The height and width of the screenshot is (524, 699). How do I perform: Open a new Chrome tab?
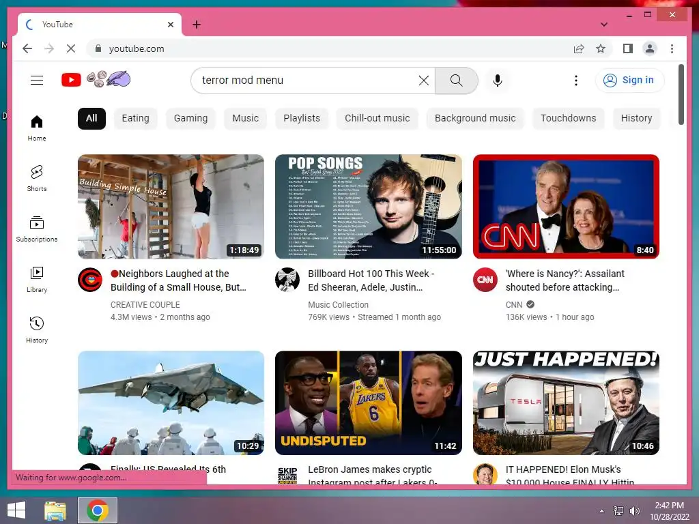pyautogui.click(x=197, y=25)
